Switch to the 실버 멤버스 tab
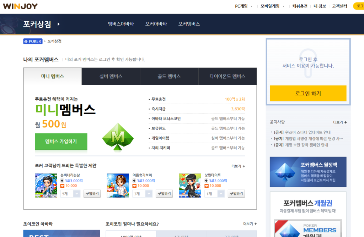The width and height of the screenshot is (364, 237). [111, 76]
